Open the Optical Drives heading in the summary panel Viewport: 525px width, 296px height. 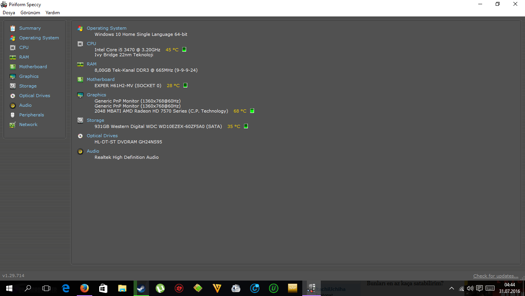[102, 136]
